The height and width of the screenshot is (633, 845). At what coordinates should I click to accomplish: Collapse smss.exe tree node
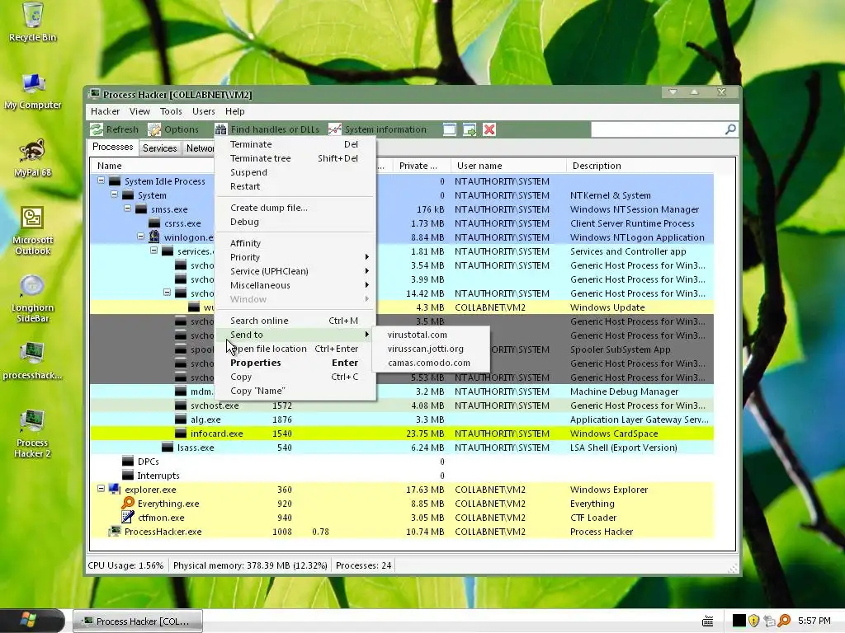pyautogui.click(x=127, y=209)
